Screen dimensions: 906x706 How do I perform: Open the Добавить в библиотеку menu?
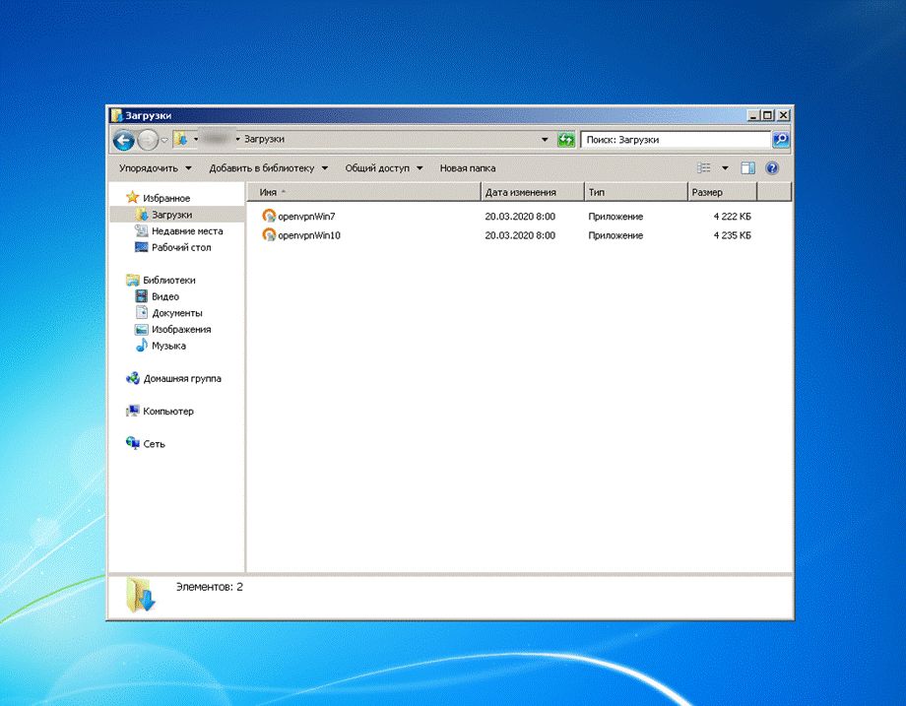pyautogui.click(x=268, y=168)
